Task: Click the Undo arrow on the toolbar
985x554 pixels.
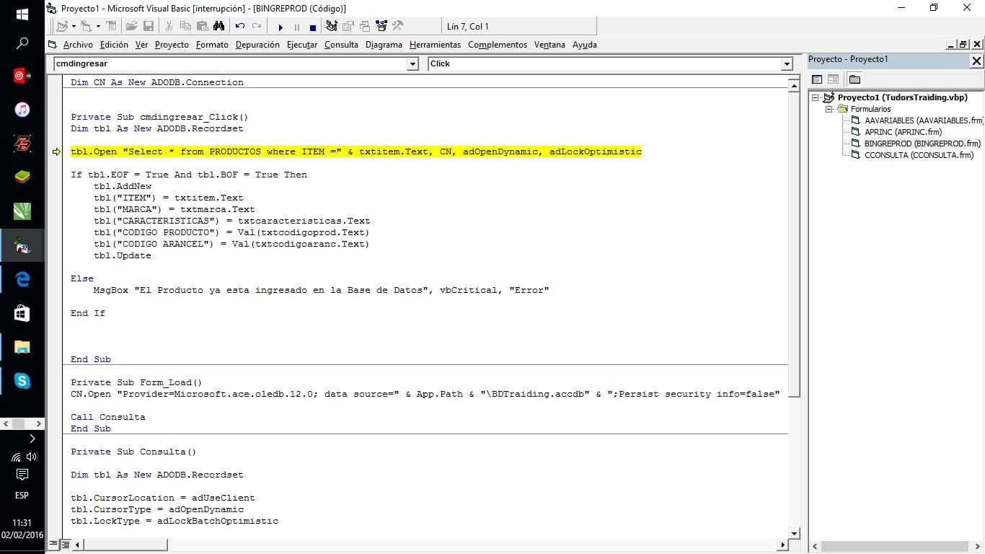Action: pos(239,26)
